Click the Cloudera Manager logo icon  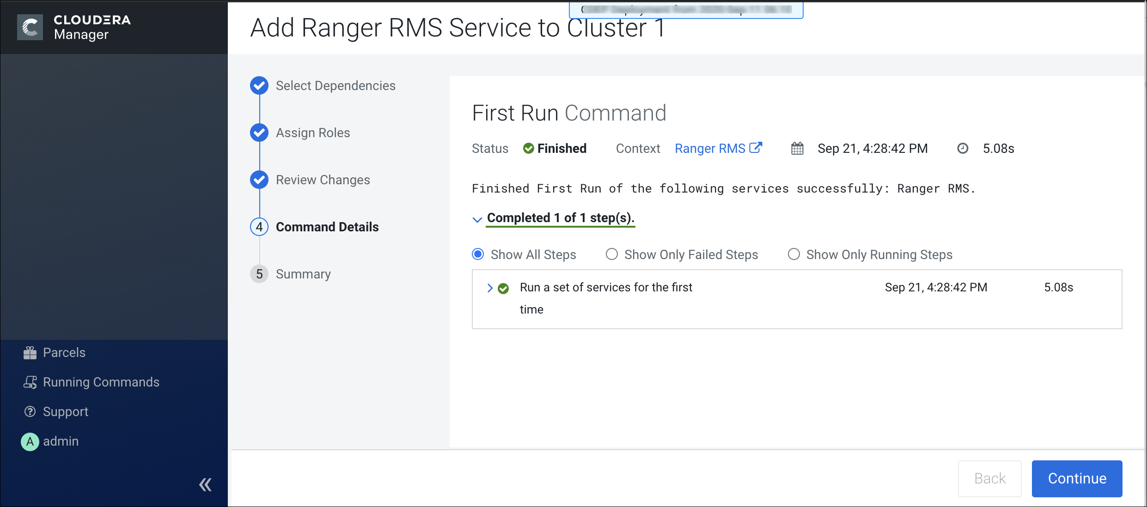coord(30,27)
